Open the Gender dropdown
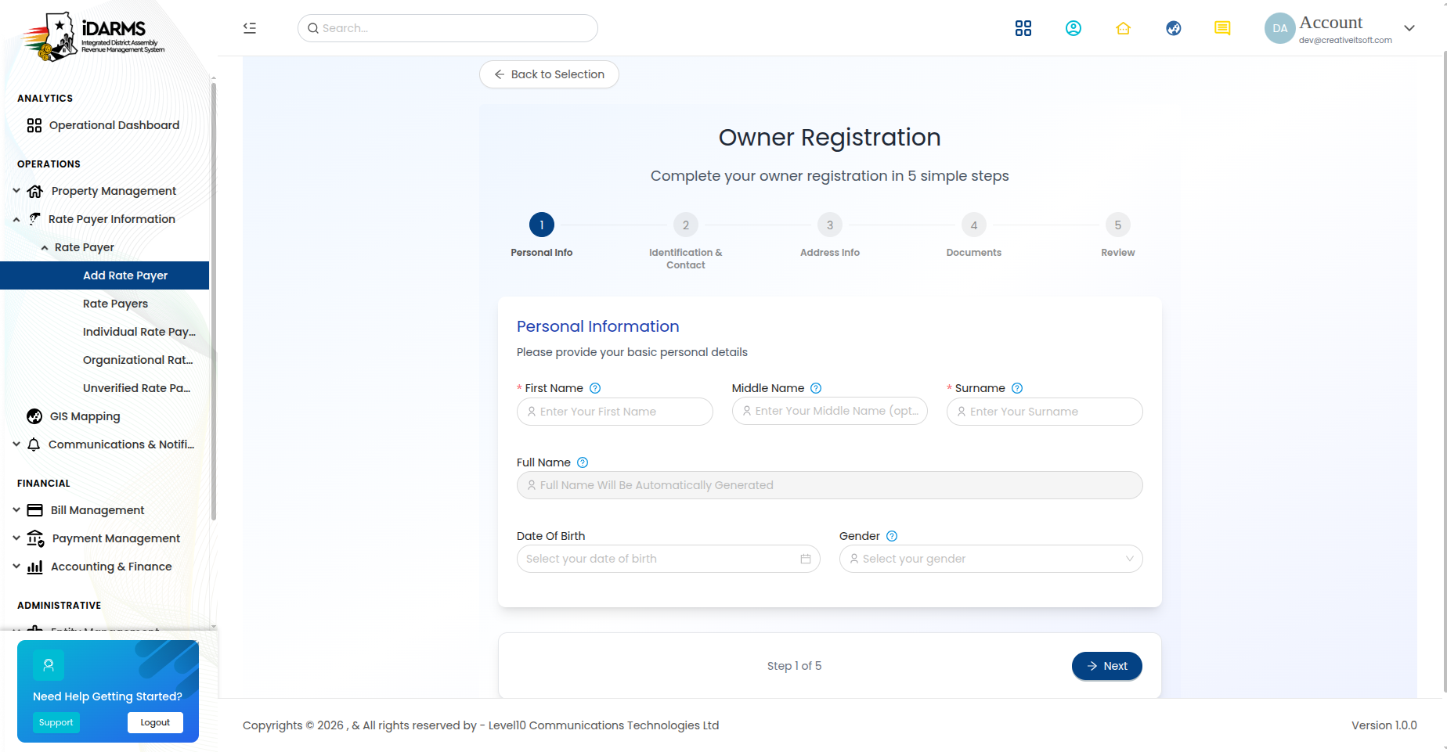The width and height of the screenshot is (1447, 752). pos(991,559)
